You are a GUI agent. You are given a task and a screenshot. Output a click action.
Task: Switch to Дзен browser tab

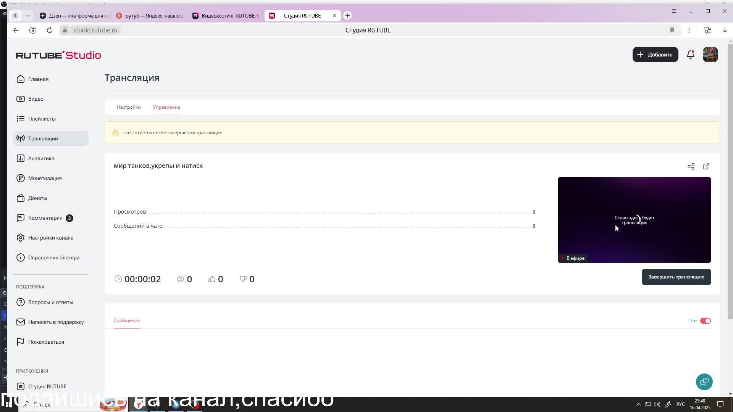point(74,16)
